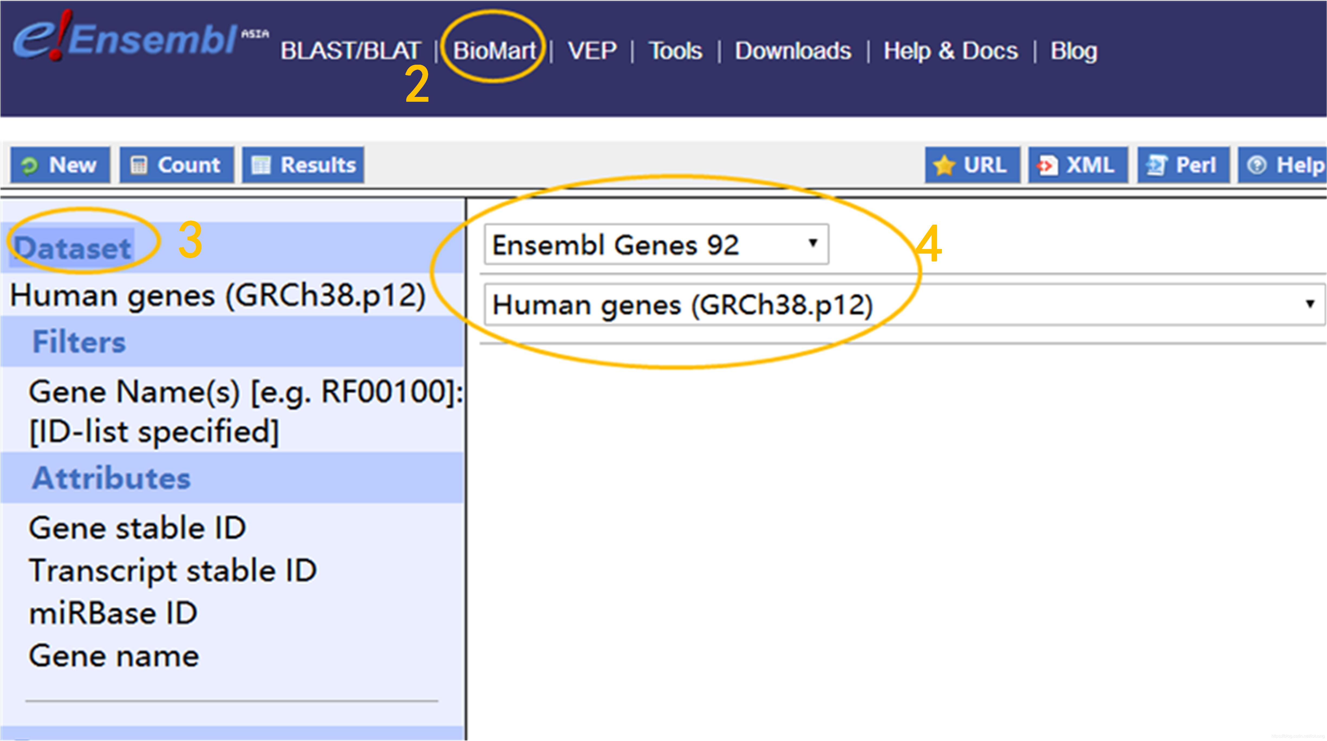Click the XML file icon
The height and width of the screenshot is (741, 1327).
(1047, 166)
